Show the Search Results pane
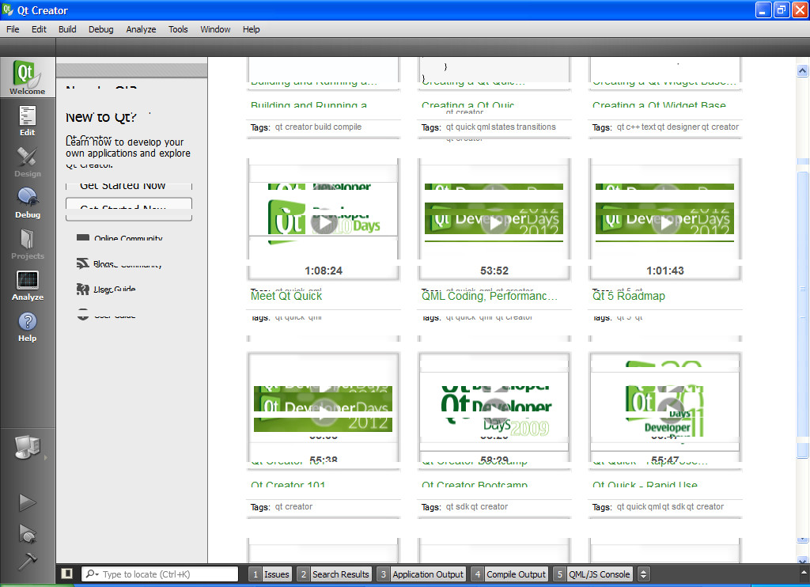Viewport: 810px width, 587px height. coord(335,574)
